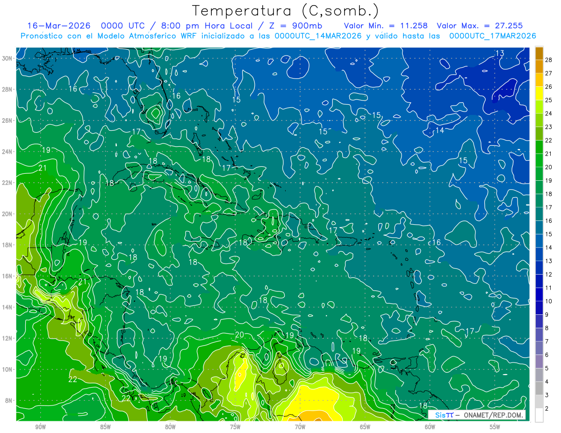Click the '22N' latitude axis label

pos(7,182)
